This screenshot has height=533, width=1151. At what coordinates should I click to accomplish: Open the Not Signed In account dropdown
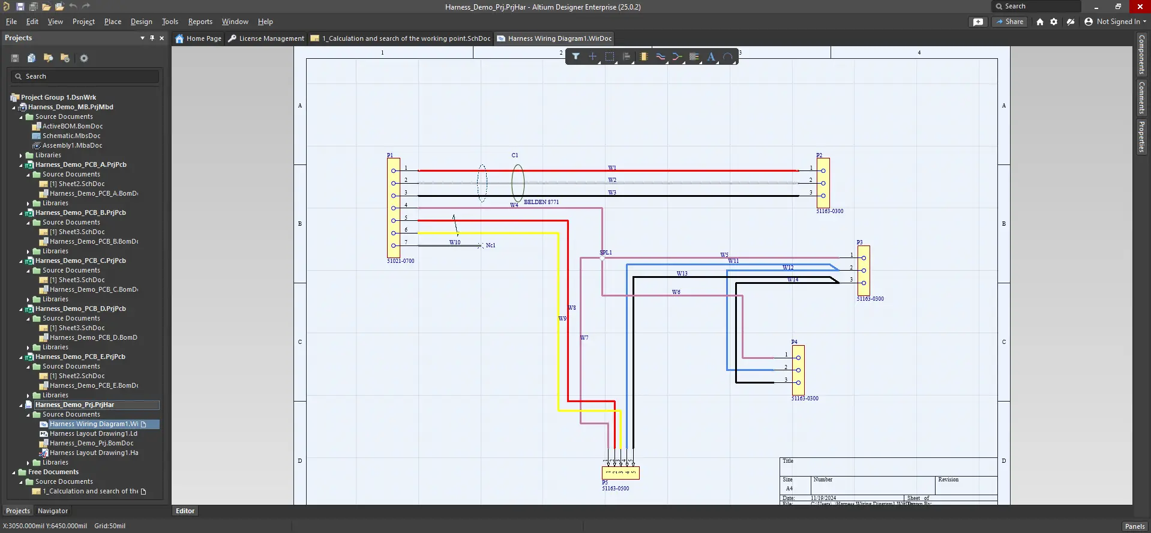click(x=1116, y=22)
